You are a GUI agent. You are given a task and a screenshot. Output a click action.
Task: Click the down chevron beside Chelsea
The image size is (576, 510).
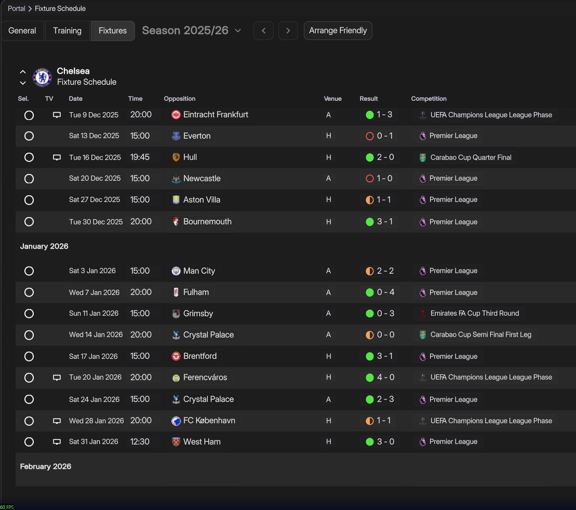[23, 83]
